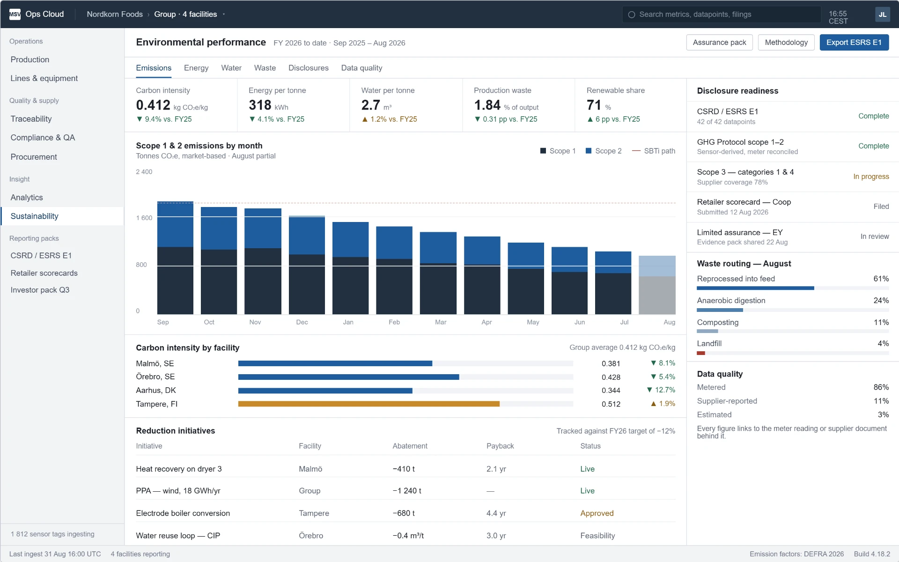
Task: Switch to the Data quality tab
Action: 361,68
